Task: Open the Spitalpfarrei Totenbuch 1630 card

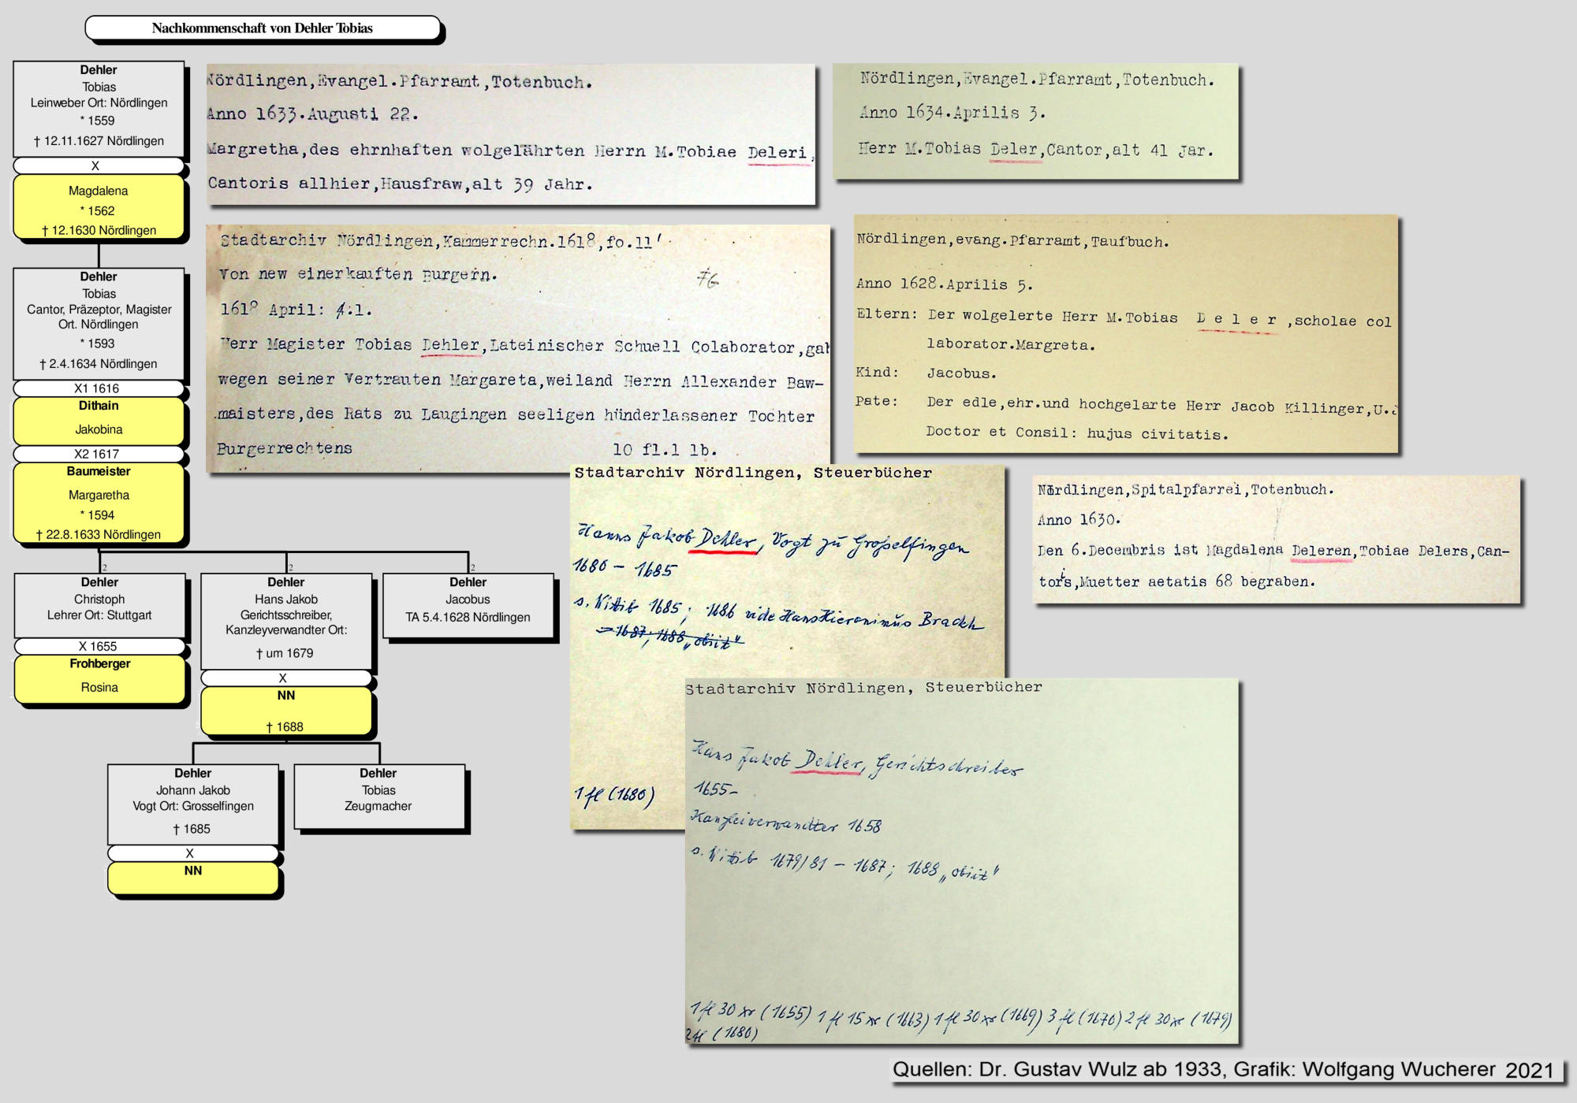Action: (1275, 538)
